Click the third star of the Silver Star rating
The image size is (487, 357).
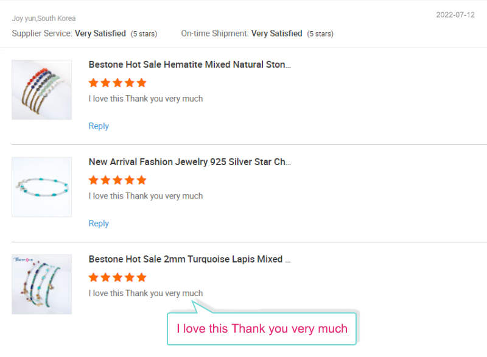pyautogui.click(x=117, y=180)
